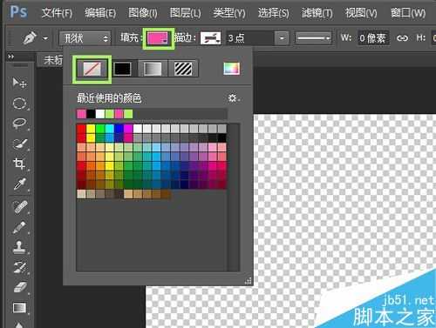Select the Eyedropper tool
The height and width of the screenshot is (328, 436).
[x=19, y=184]
